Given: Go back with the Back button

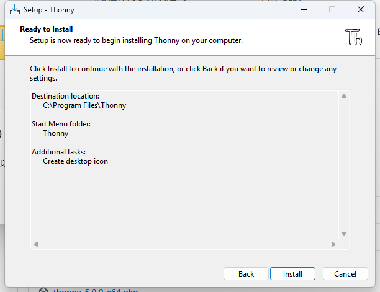Looking at the screenshot, I should [246, 273].
